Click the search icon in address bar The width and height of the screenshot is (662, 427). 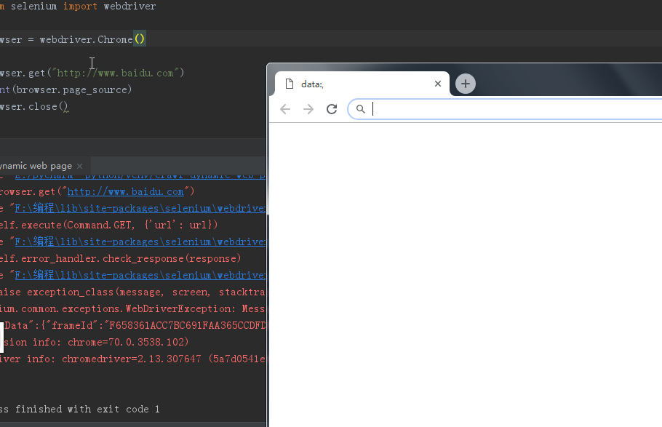point(360,109)
